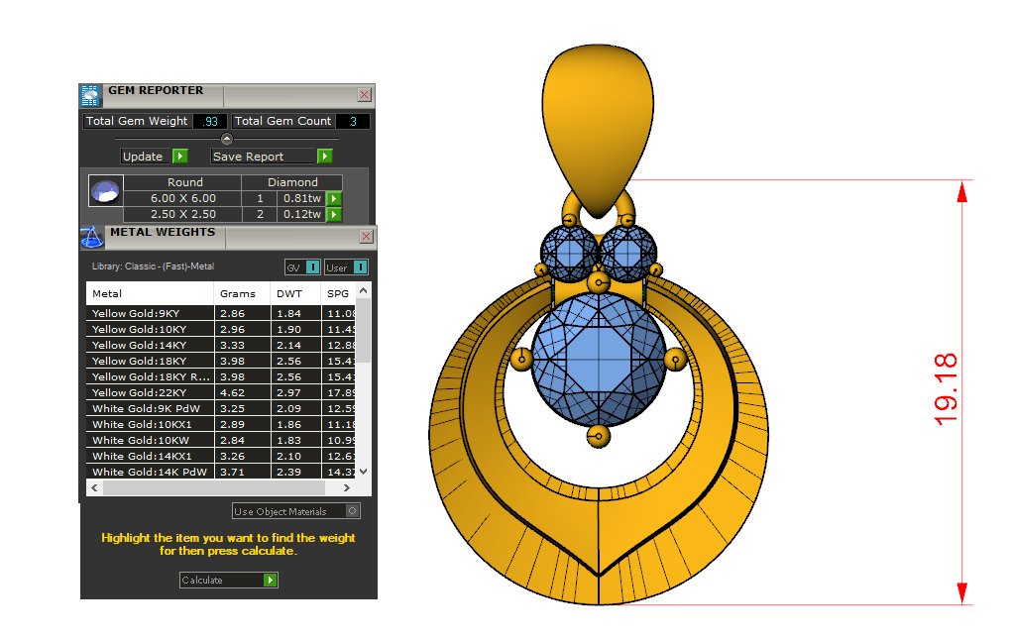The height and width of the screenshot is (639, 1012).
Task: Click the Round shape header cell
Action: click(184, 182)
